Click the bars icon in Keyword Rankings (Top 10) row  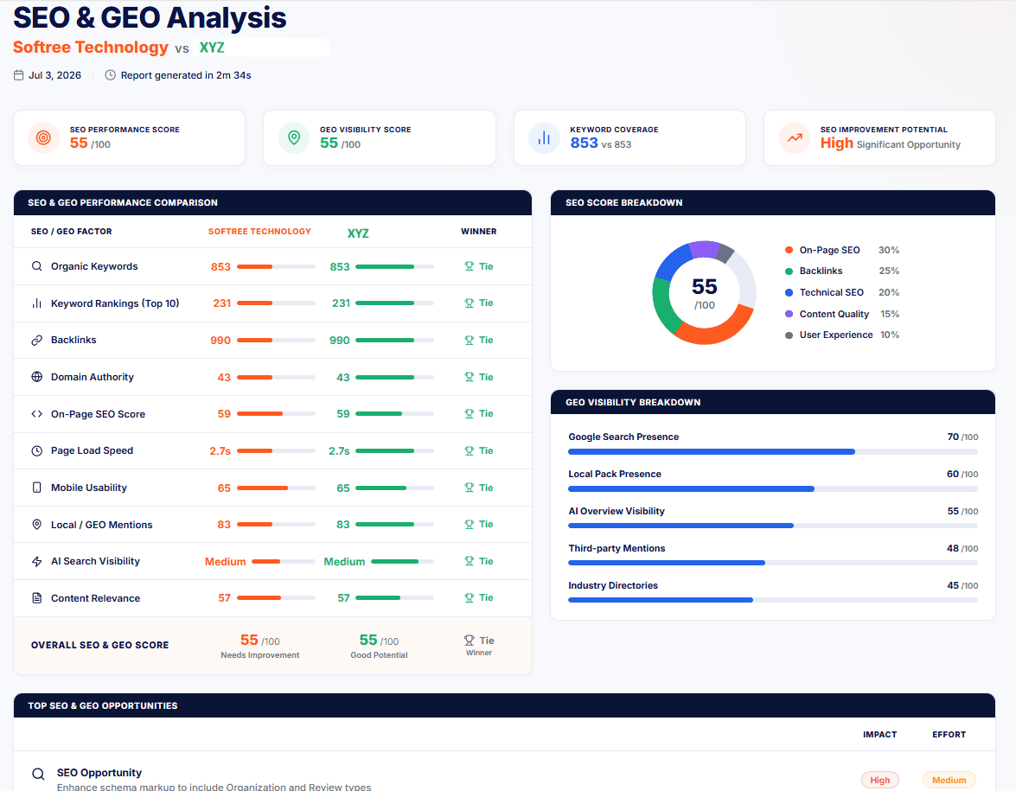click(37, 303)
